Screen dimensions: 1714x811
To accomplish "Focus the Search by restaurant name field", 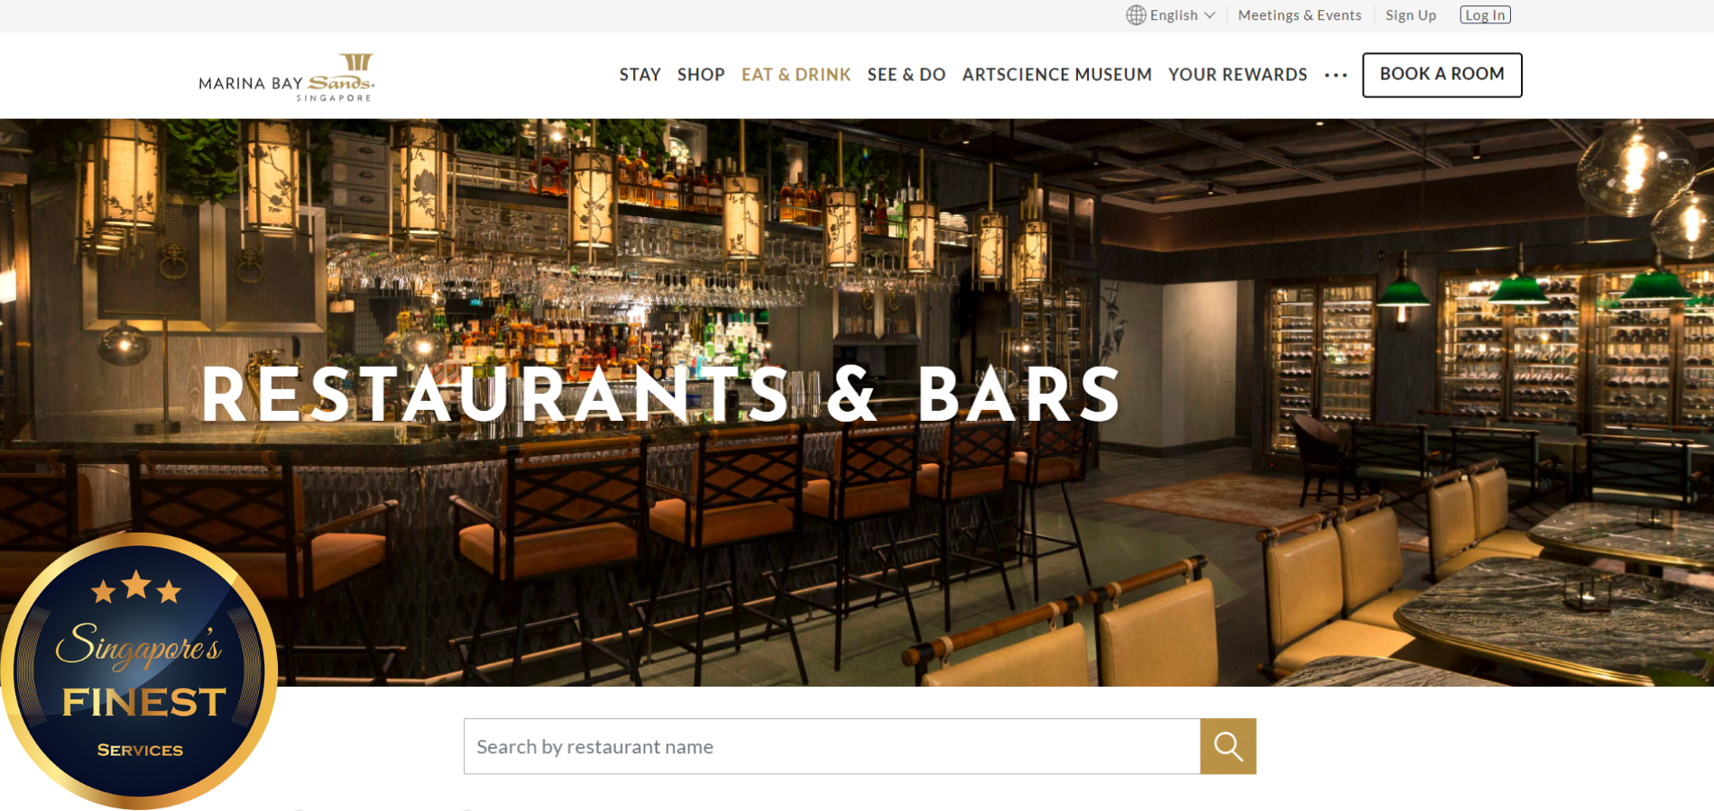I will coord(832,746).
